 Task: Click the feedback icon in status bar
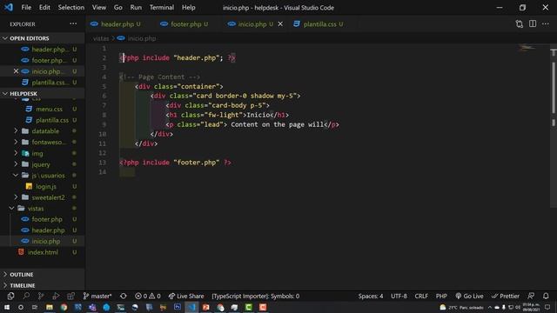click(531, 296)
